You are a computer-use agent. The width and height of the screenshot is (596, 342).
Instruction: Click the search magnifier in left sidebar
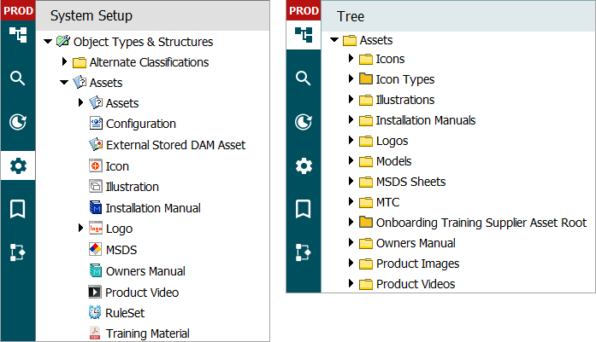(x=18, y=78)
